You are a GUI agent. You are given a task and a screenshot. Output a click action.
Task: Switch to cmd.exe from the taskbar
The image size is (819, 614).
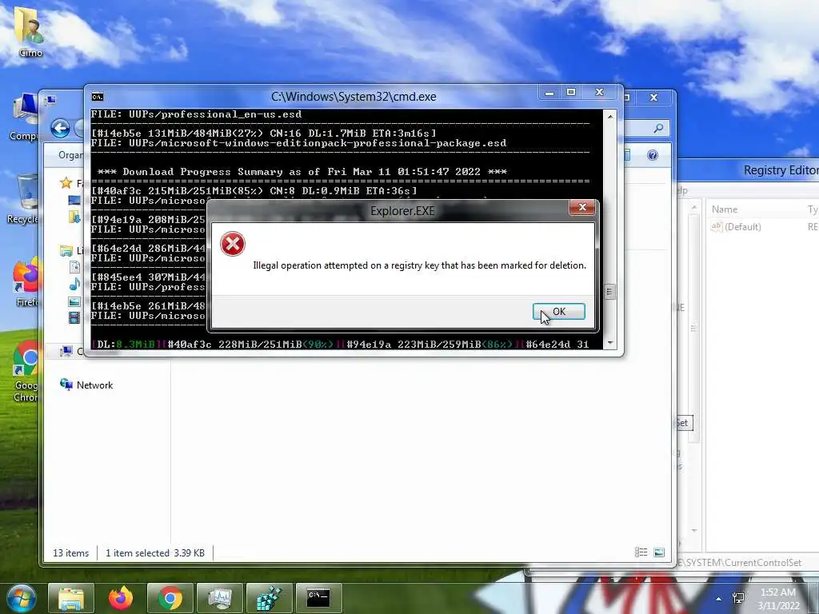pyautogui.click(x=318, y=598)
